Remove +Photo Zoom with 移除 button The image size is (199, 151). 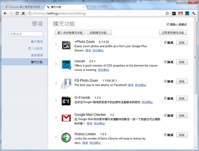[x=182, y=43]
